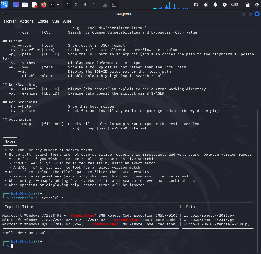The height and width of the screenshot is (254, 261).
Task: Open the Vue menu
Action: click(55, 21)
